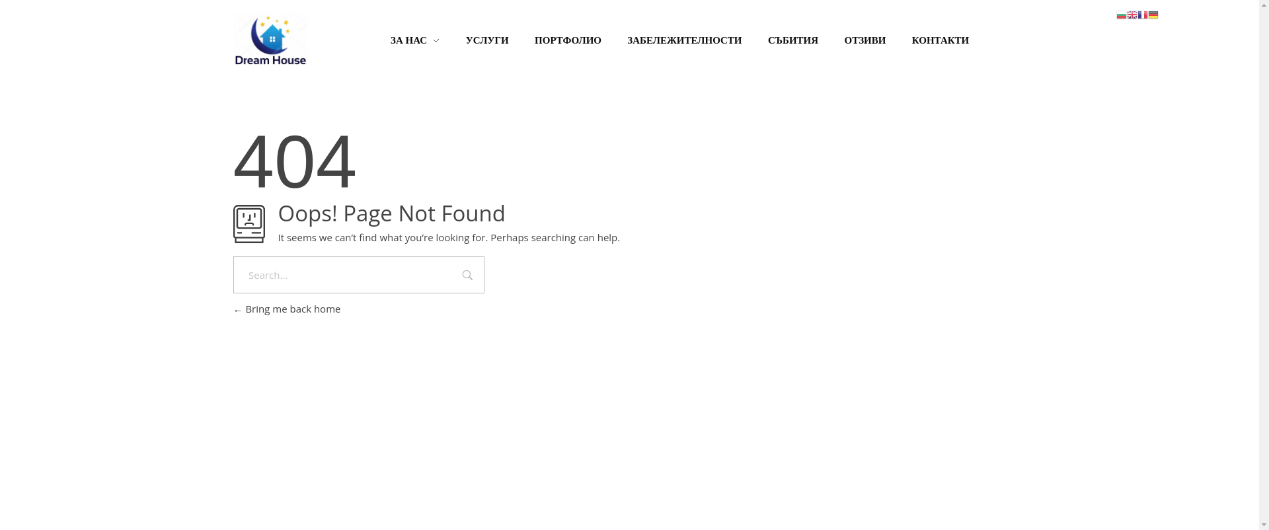The width and height of the screenshot is (1269, 530).
Task: Open the ЗА НАС menu
Action: click(408, 40)
